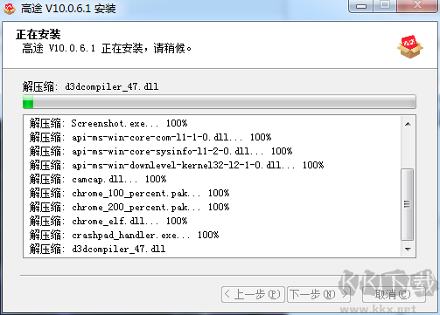The width and height of the screenshot is (440, 315).
Task: Click the 上一步(P) back button
Action: pyautogui.click(x=253, y=295)
